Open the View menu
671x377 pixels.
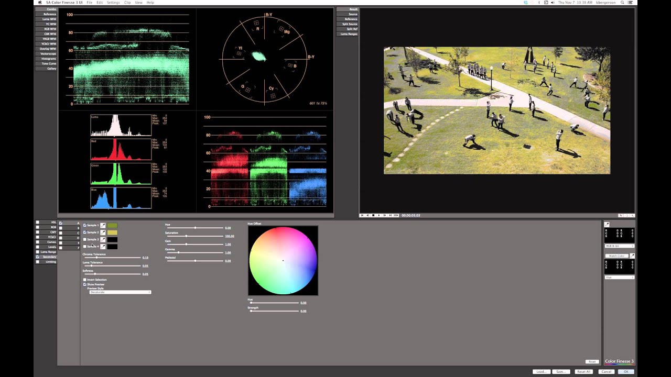point(138,3)
